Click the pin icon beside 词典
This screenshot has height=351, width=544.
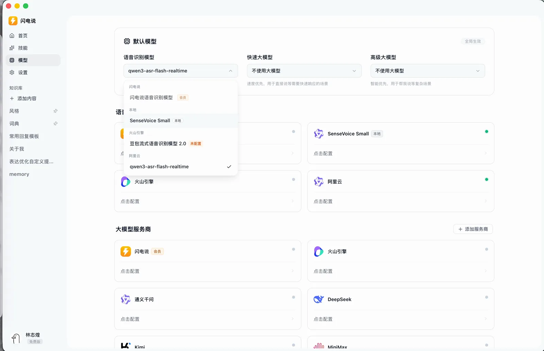tap(55, 123)
